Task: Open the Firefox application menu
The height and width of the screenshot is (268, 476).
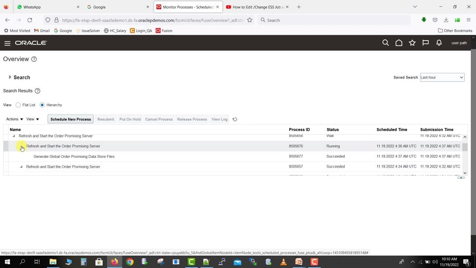Action: (469, 20)
